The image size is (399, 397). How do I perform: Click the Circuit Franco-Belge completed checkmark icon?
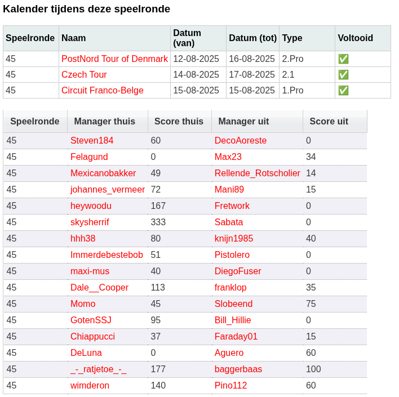[x=343, y=91]
